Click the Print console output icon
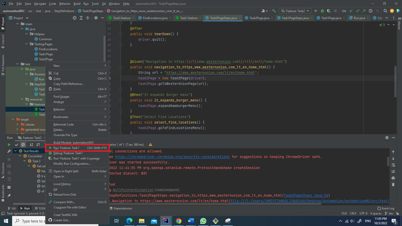This screenshot has width=402, height=226. 393,178
